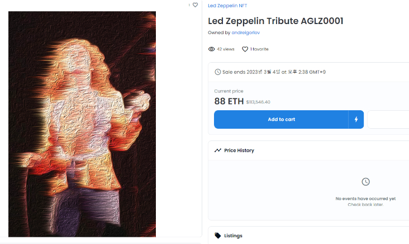Expand the Listings section
This screenshot has height=244, width=409.
click(x=309, y=236)
